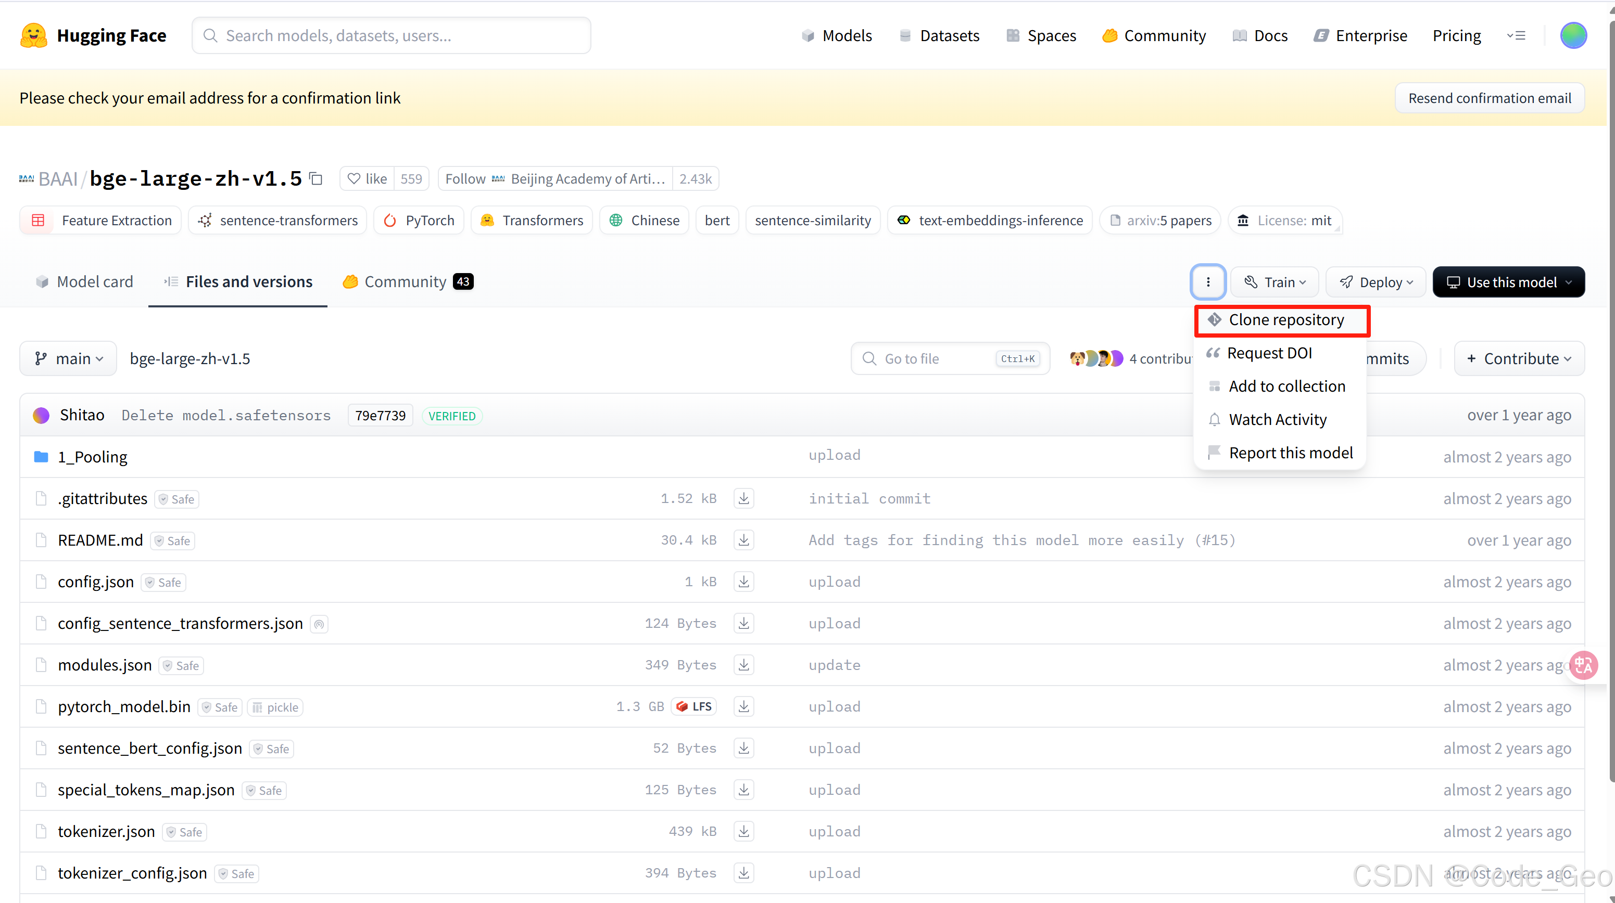Open Spaces in the top navigation

point(1041,36)
